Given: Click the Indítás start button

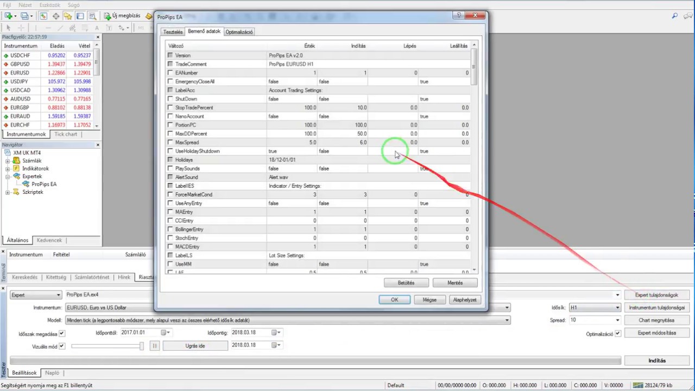Looking at the screenshot, I should click(x=657, y=361).
